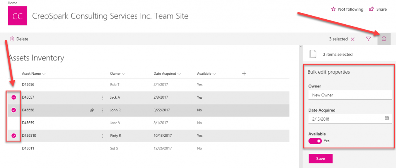Click the asset name D45657
396x168 pixels.
click(28, 97)
